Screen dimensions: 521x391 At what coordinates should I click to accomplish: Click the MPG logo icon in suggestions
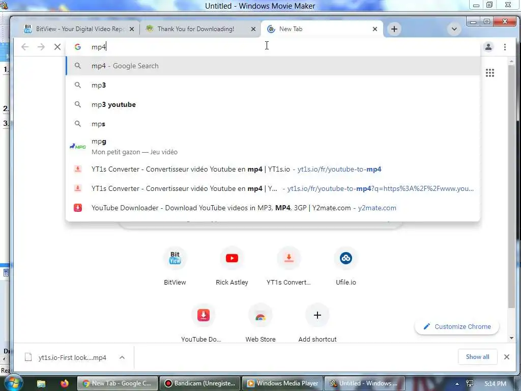78,147
